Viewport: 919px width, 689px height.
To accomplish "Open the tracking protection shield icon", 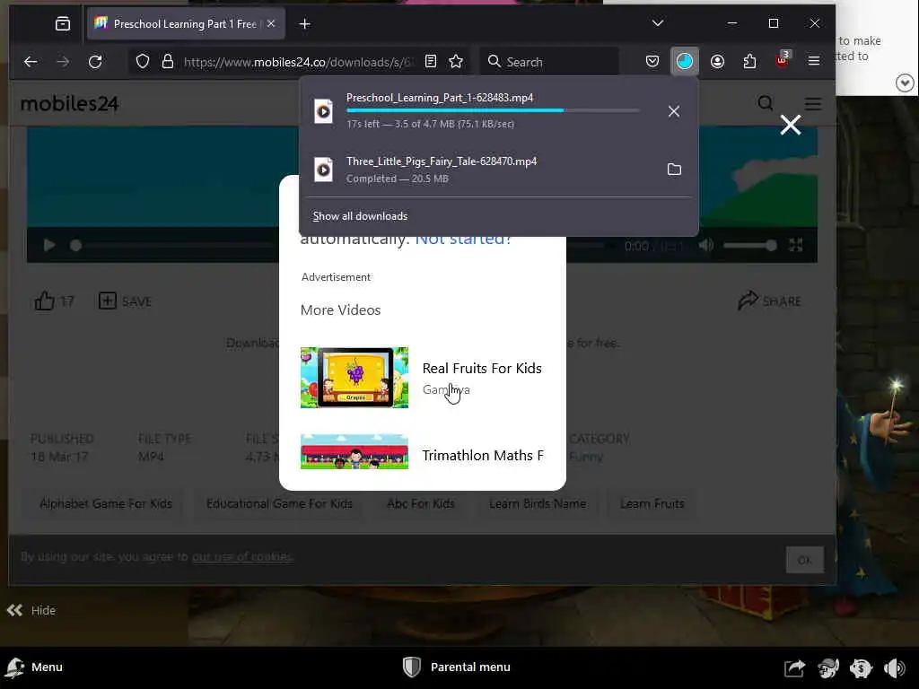I will tap(143, 62).
